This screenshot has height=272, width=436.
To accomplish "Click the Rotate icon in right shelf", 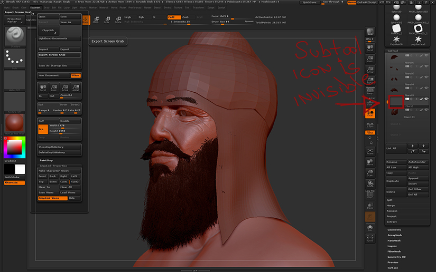I will pos(370,184).
